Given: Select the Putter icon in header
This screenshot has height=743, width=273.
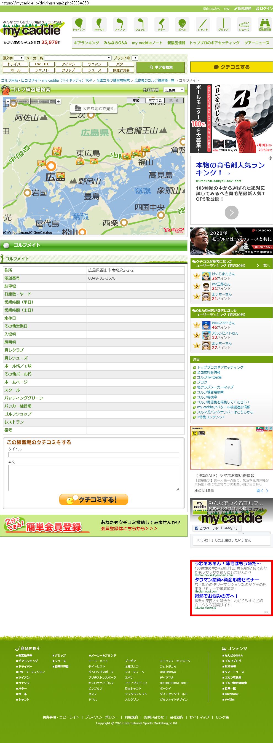Looking at the screenshot, I should (x=161, y=24).
